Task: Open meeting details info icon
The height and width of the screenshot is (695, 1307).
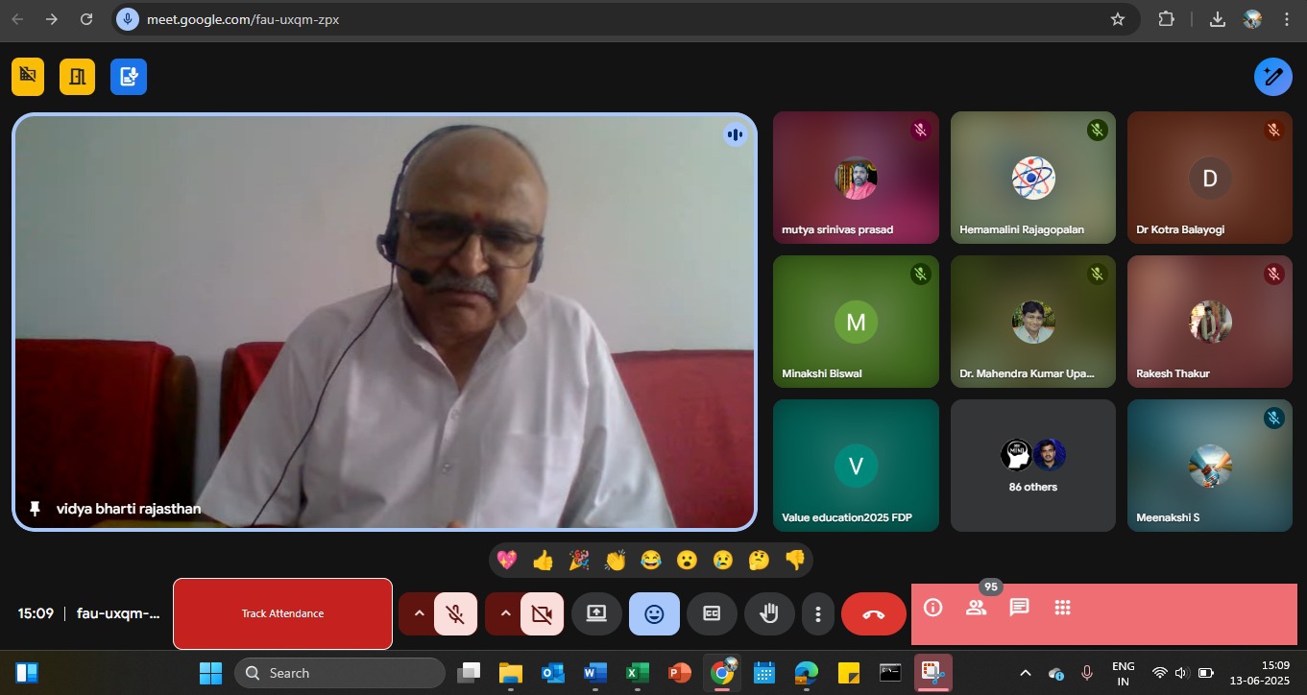Action: [x=932, y=608]
